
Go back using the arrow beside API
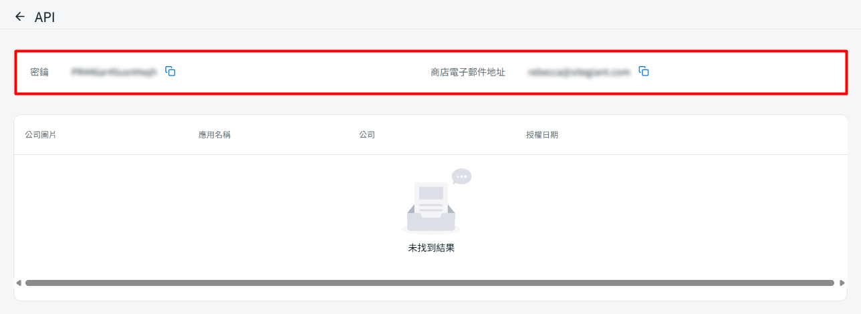coord(19,17)
